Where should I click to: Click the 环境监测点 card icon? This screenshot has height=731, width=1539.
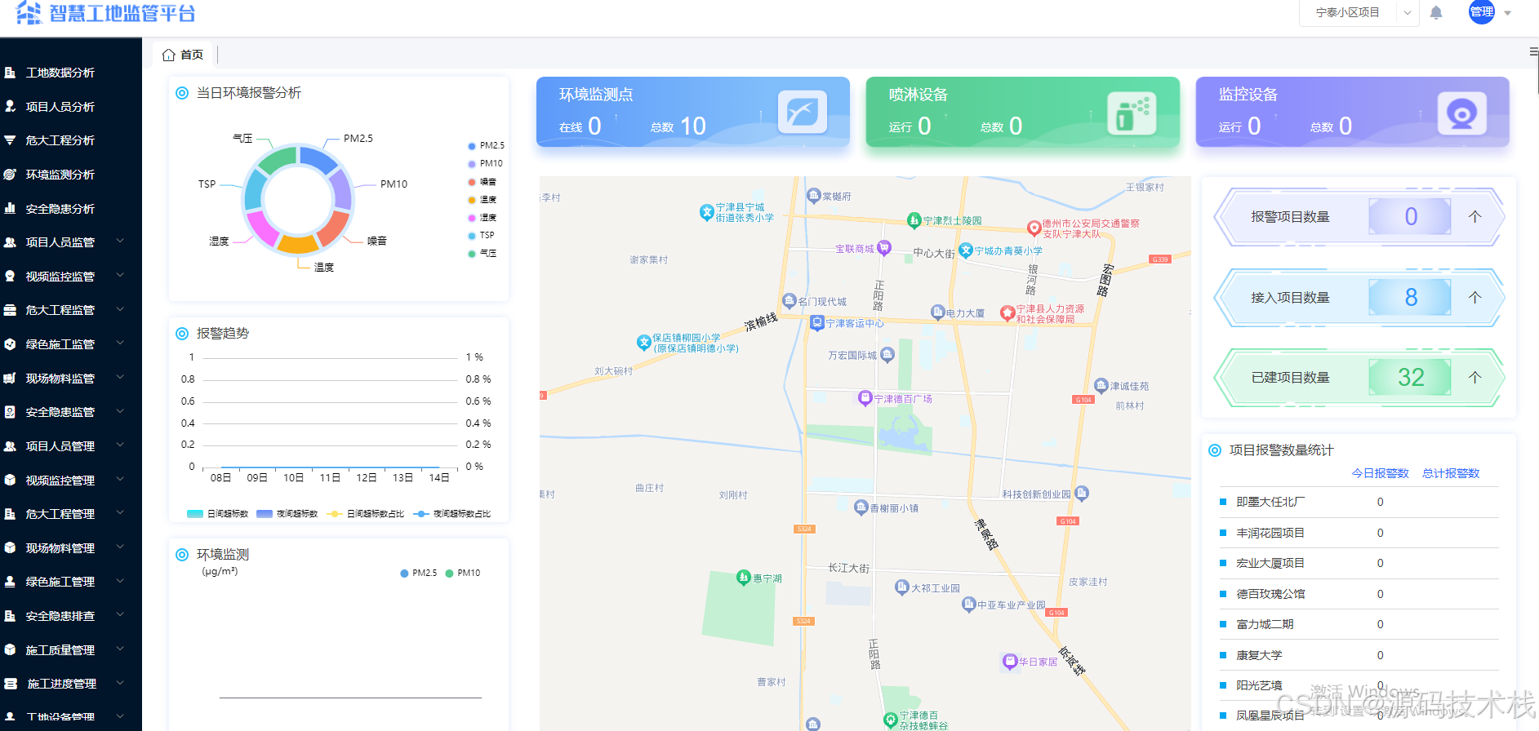pyautogui.click(x=802, y=112)
